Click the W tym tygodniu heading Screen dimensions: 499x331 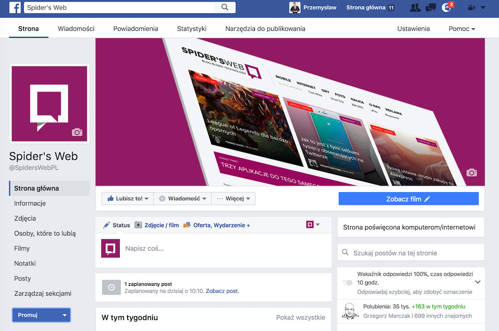coord(130,318)
